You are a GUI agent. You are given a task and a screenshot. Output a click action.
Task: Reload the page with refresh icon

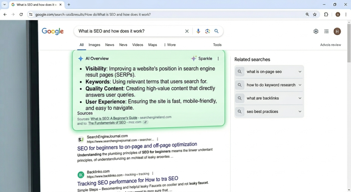[21, 14]
